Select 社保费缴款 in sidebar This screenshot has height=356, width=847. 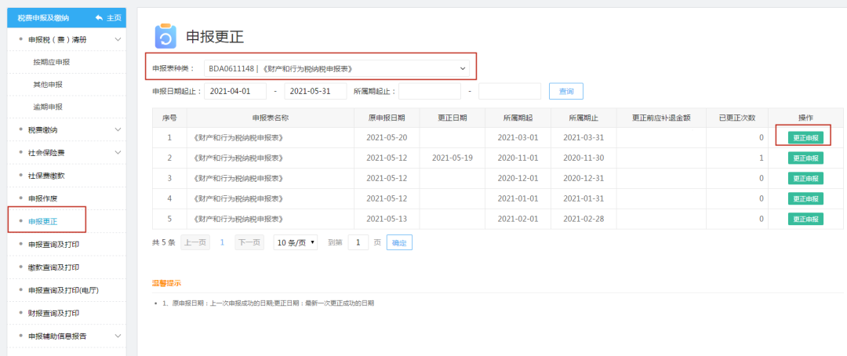46,176
